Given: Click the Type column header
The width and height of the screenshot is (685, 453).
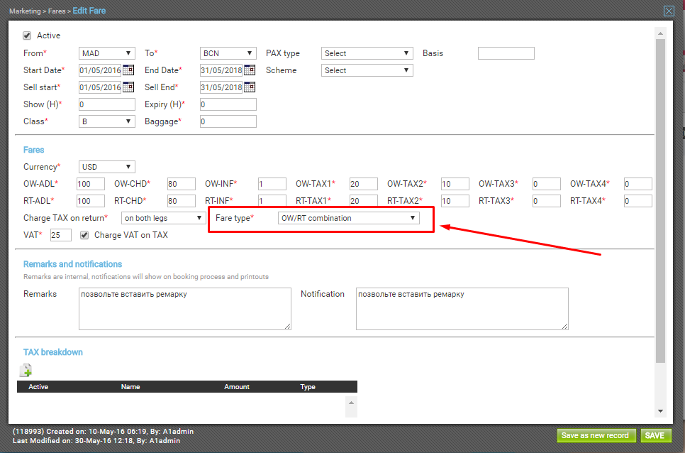Looking at the screenshot, I should [308, 387].
